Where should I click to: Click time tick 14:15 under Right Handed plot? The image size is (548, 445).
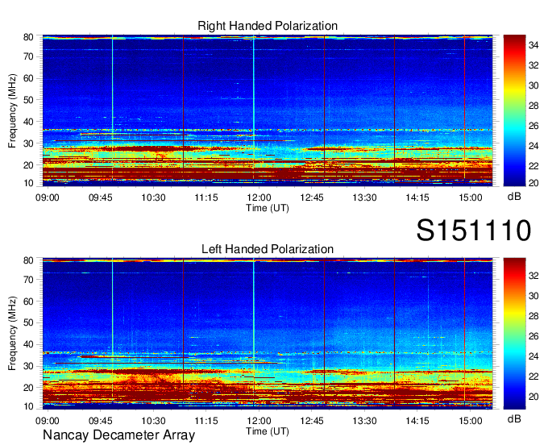coord(417,198)
